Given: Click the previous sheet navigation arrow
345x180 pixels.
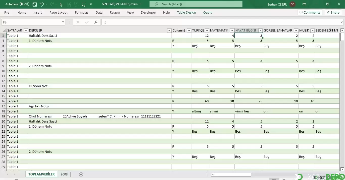Looking at the screenshot, I should (7, 174).
